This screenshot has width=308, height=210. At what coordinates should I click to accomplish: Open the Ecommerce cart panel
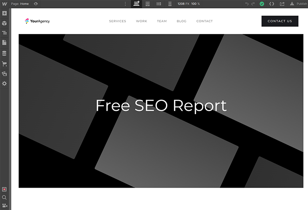point(4,64)
